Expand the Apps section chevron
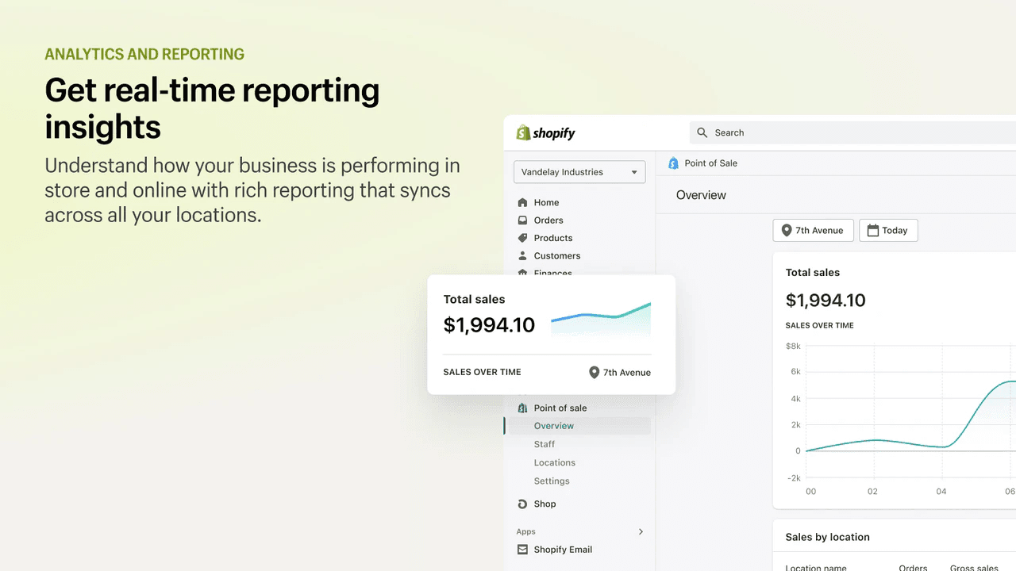1016x571 pixels. 641,531
